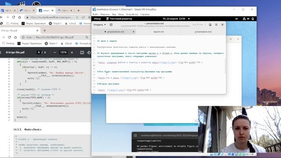Open a new tab next to the 014-ipc-fifo.pdf tab

click(x=45, y=31)
